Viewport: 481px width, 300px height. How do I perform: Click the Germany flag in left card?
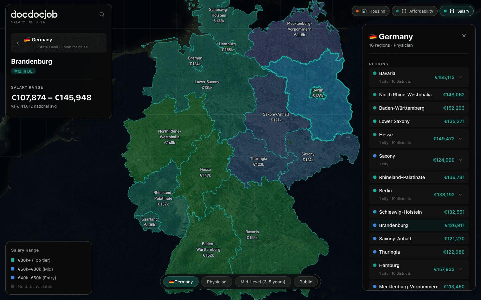(x=27, y=40)
